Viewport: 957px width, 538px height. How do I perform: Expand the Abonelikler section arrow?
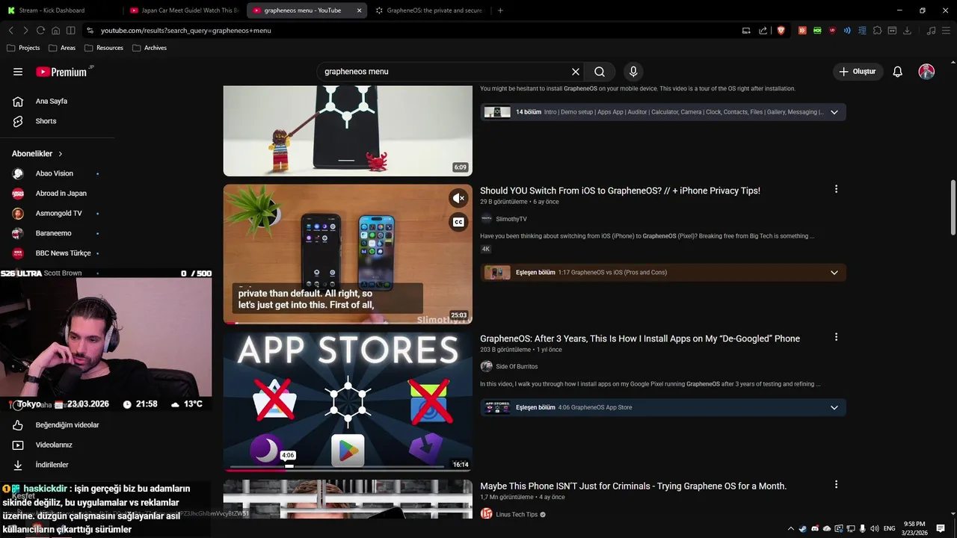click(x=61, y=154)
